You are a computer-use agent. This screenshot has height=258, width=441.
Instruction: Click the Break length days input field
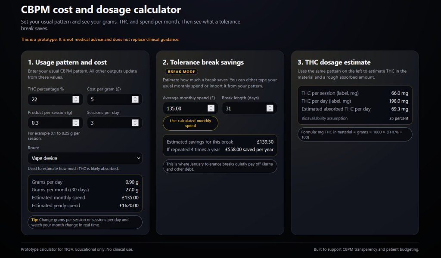(x=249, y=108)
